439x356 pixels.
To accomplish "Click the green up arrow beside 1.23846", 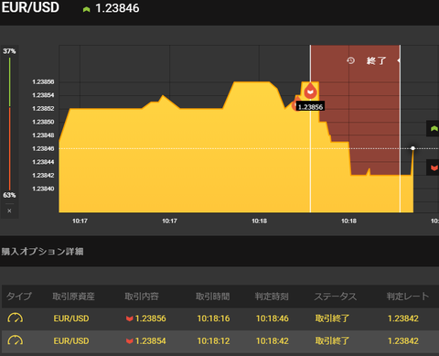I will 86,9.
